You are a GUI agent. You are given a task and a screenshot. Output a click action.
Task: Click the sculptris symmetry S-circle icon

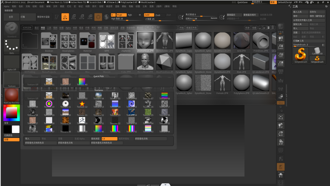point(106,17)
